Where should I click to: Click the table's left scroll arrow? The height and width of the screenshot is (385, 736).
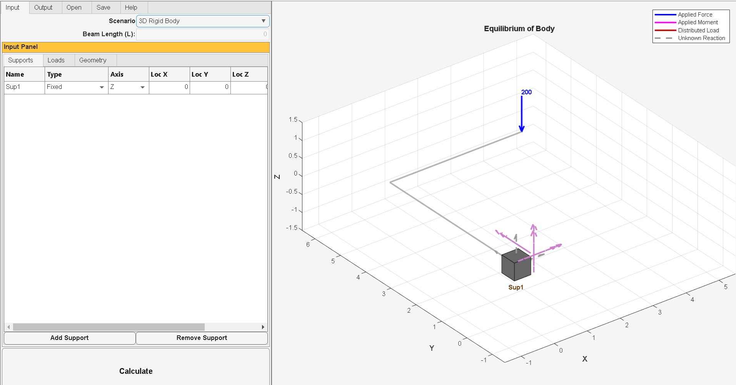(x=8, y=327)
